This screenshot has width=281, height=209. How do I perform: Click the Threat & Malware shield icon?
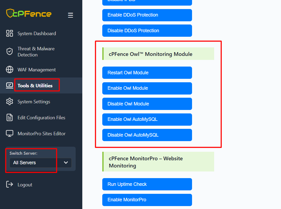coord(10,52)
